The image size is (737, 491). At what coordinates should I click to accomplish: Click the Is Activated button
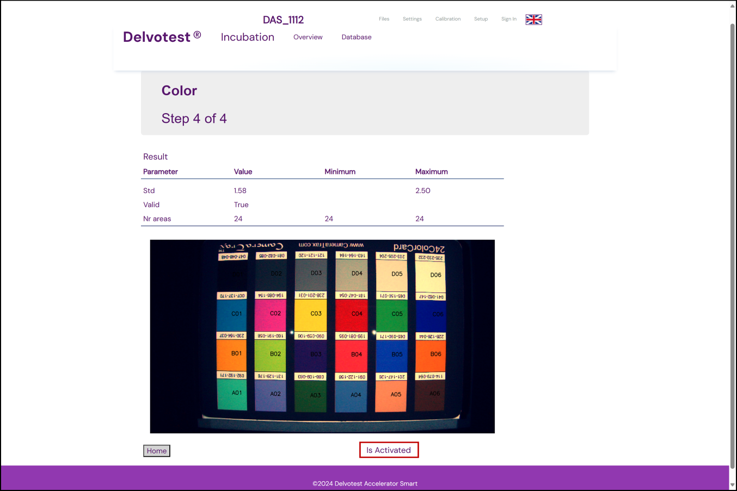click(x=389, y=450)
